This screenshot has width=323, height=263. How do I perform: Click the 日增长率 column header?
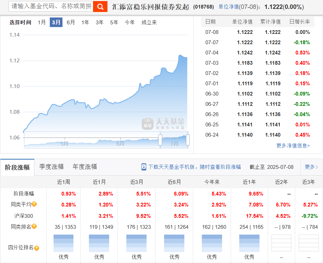pyautogui.click(x=300, y=22)
